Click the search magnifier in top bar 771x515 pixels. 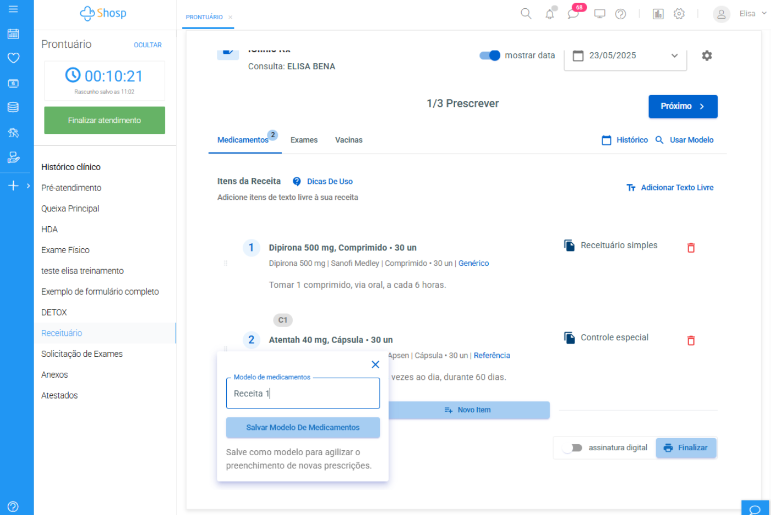[x=526, y=14]
